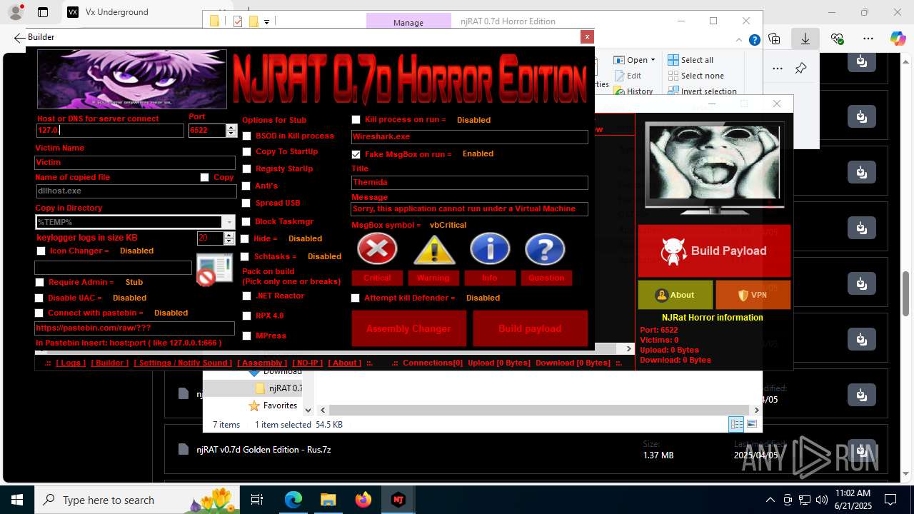Toggle Spread USB checkbox

click(x=247, y=203)
